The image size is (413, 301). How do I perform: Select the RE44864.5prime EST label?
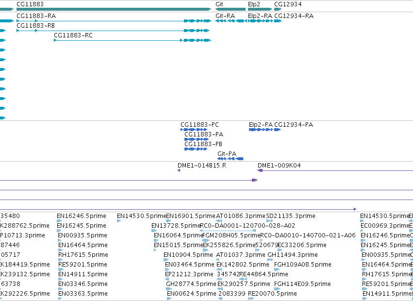point(264,274)
